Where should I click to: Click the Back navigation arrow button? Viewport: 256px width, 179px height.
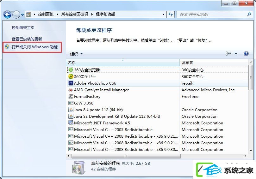(x=7, y=15)
